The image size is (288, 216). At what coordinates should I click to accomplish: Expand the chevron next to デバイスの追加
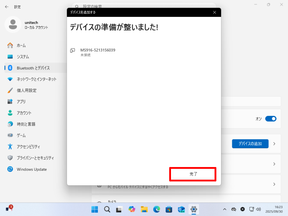point(274,144)
